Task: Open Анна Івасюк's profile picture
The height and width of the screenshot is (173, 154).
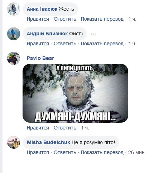Action: pyautogui.click(x=14, y=9)
